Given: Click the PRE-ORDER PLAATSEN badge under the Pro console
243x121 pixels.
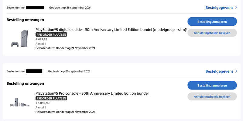Looking at the screenshot, I should (x=51, y=98).
